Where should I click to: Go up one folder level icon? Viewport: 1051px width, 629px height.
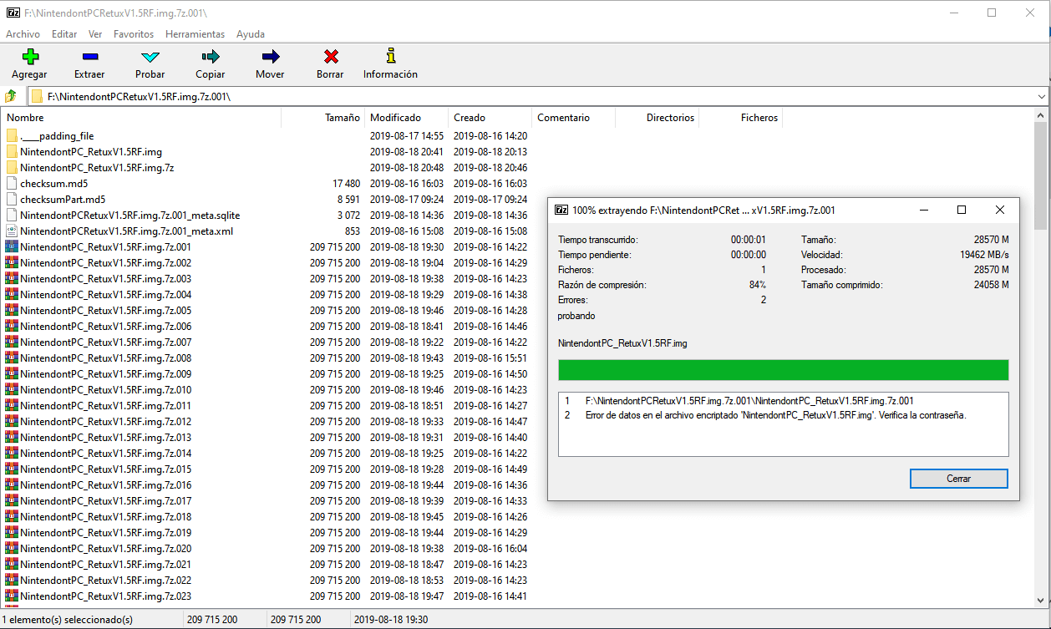pos(11,96)
